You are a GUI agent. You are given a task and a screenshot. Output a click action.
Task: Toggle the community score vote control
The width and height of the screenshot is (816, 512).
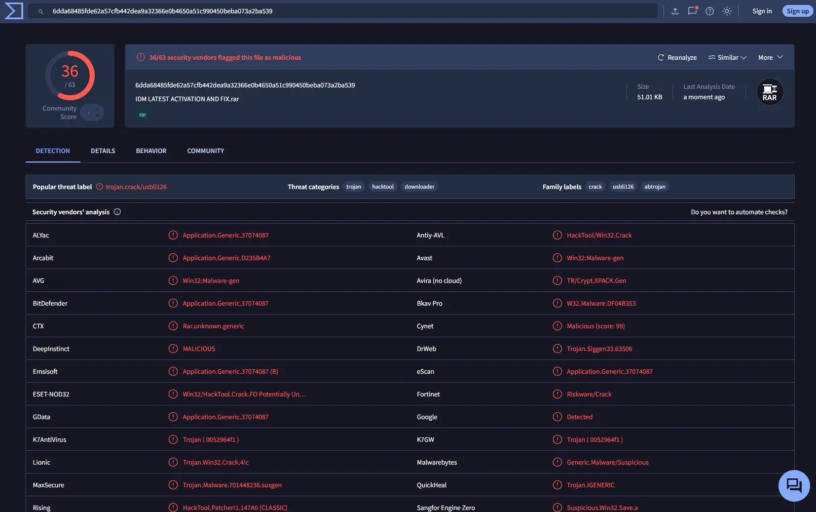click(92, 113)
